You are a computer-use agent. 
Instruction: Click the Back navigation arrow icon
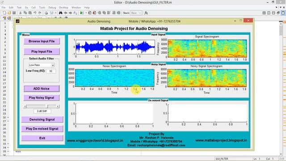(x=66, y=13)
